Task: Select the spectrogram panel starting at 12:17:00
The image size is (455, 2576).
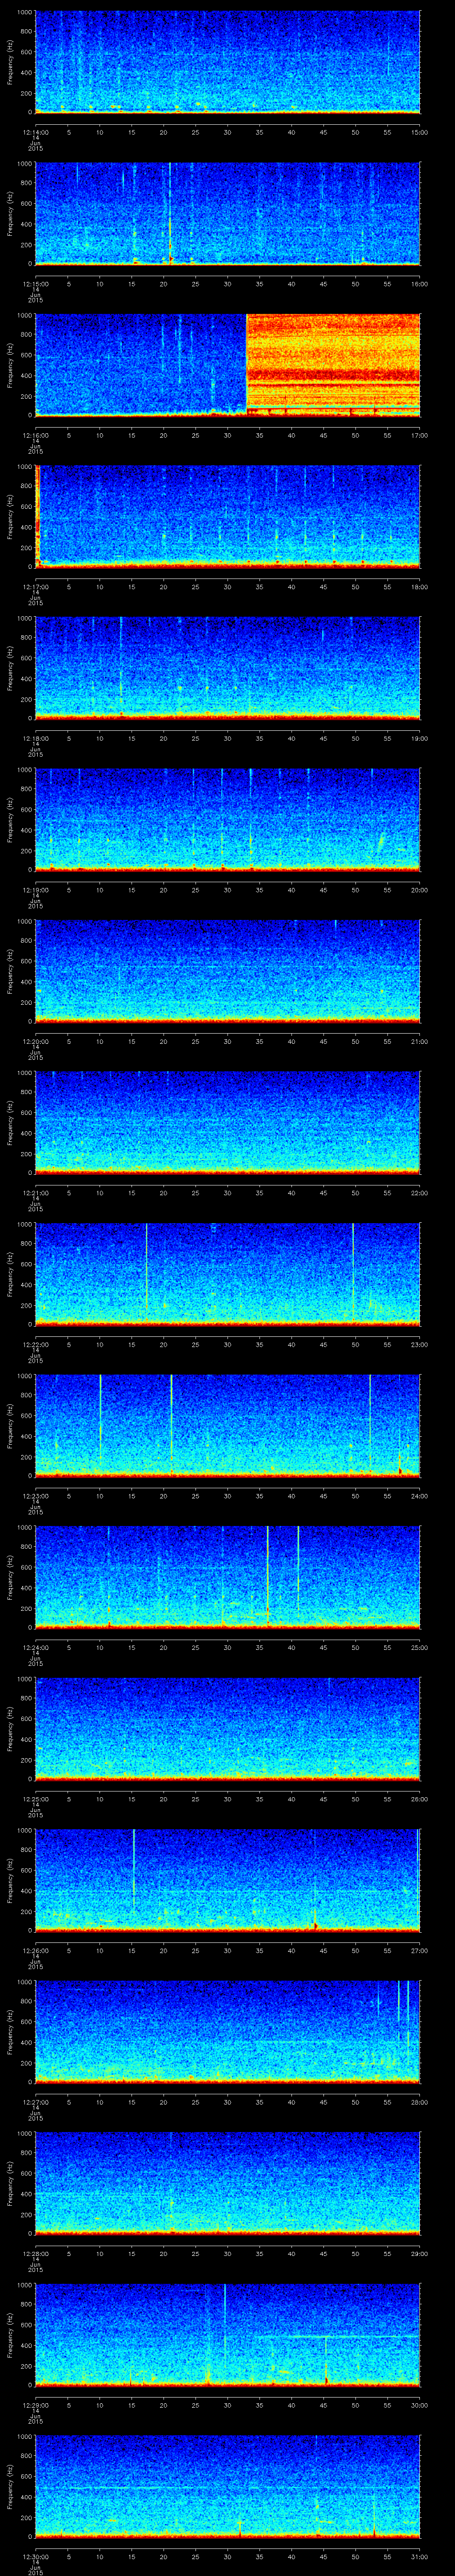Action: 228,516
